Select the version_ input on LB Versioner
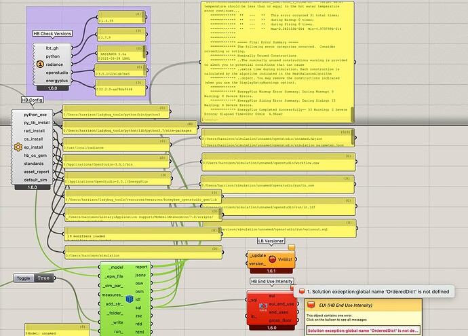This screenshot has height=336, width=468. coord(257,264)
